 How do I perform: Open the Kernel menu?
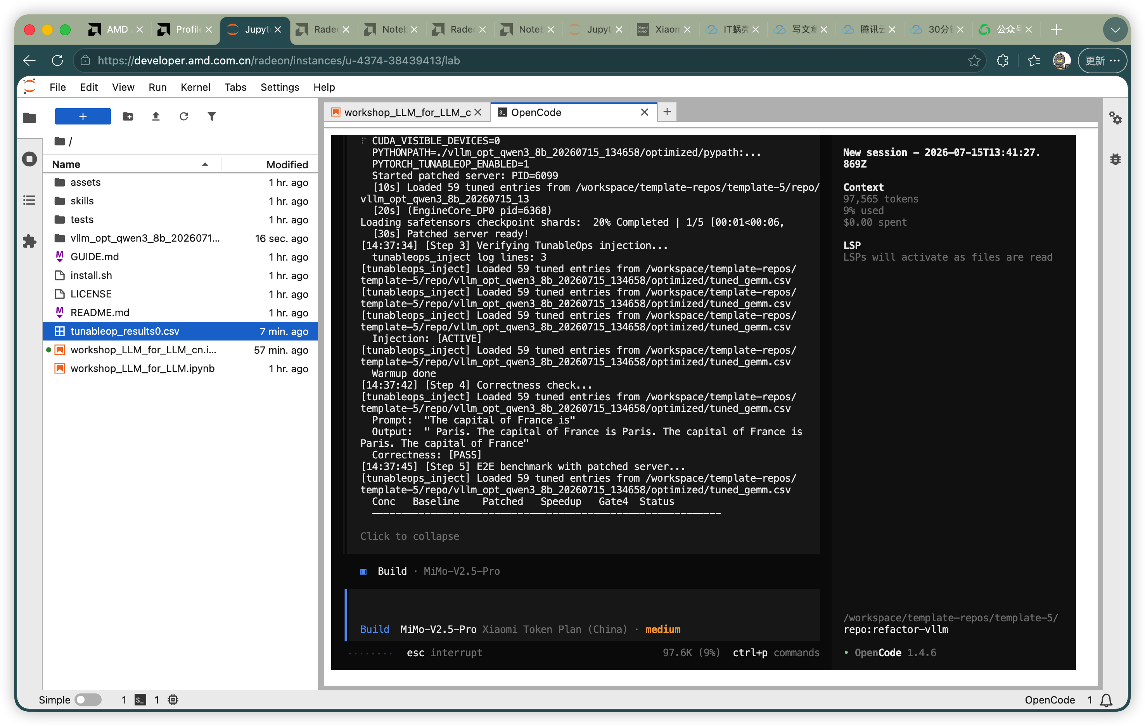(195, 87)
